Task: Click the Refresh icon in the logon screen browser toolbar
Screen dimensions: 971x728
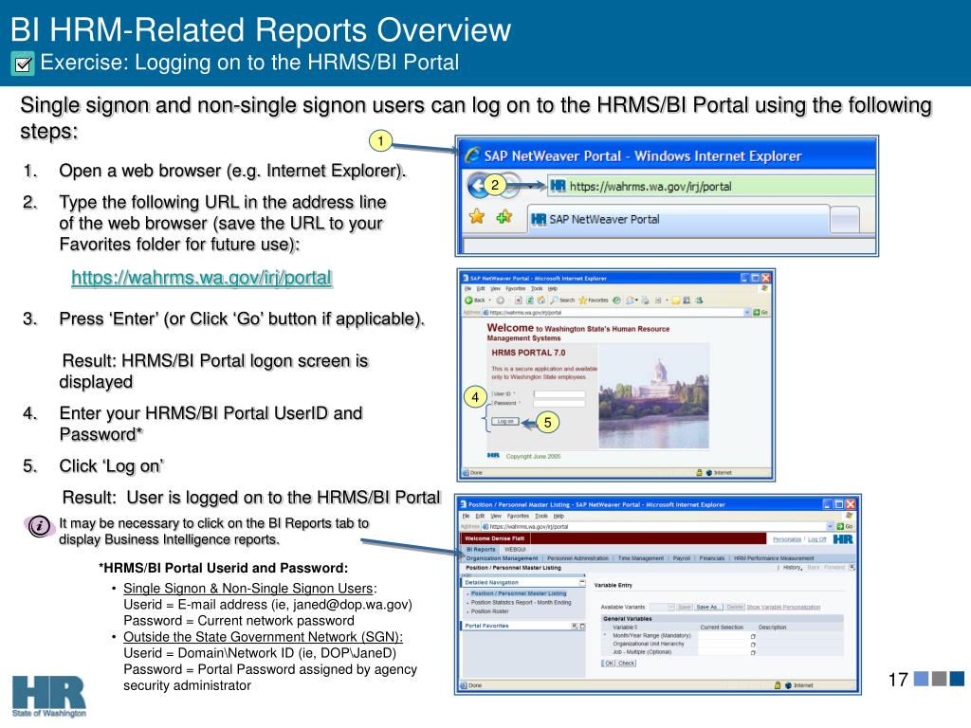Action: click(x=529, y=300)
